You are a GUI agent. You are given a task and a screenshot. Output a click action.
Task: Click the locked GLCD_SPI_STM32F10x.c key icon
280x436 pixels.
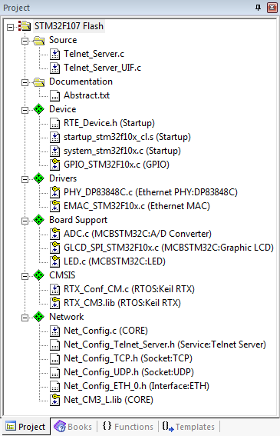tap(55, 248)
